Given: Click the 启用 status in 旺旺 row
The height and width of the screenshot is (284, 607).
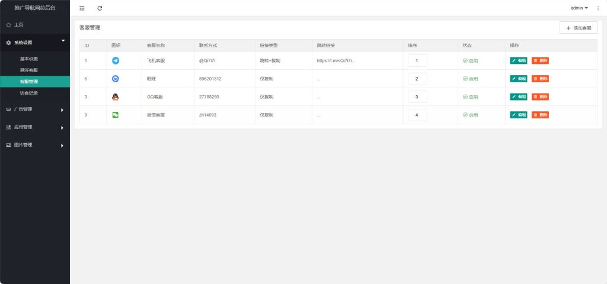Looking at the screenshot, I should click(x=470, y=79).
